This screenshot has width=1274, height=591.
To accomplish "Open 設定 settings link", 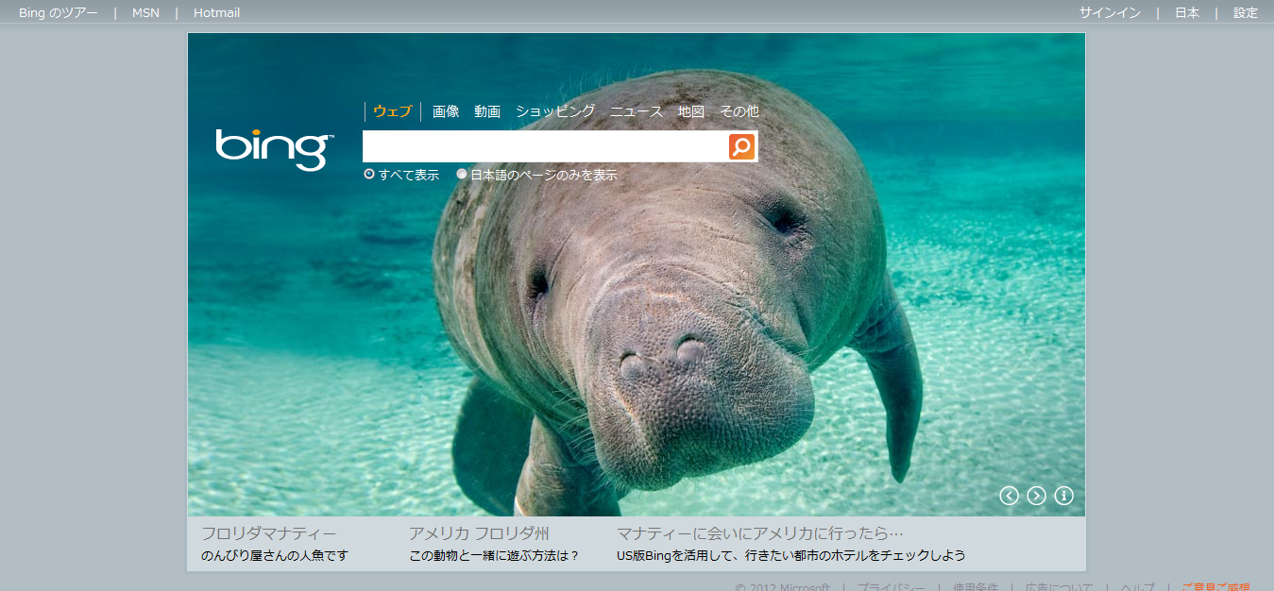I will (1246, 12).
